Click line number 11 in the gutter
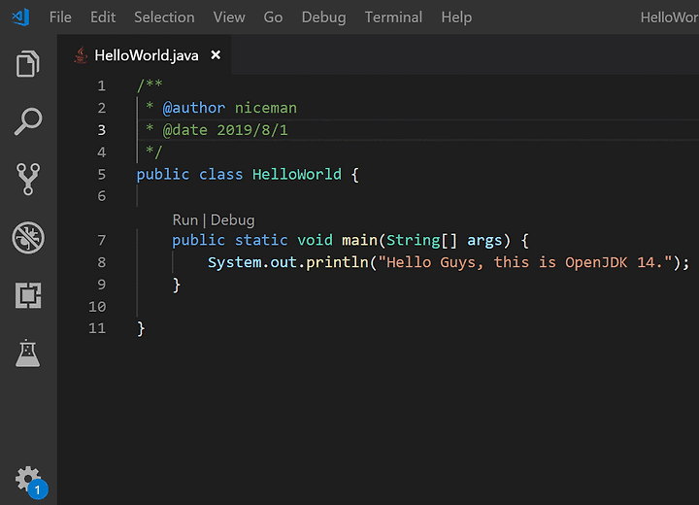The image size is (699, 505). tap(98, 328)
